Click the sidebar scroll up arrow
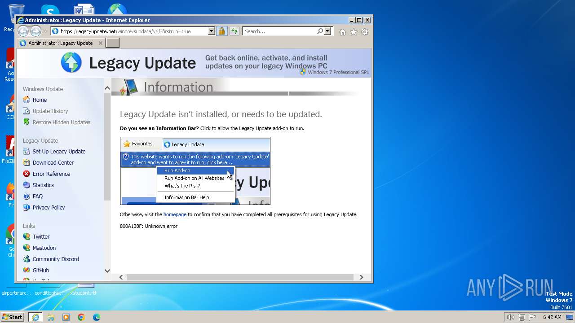The image size is (575, 323). (107, 88)
